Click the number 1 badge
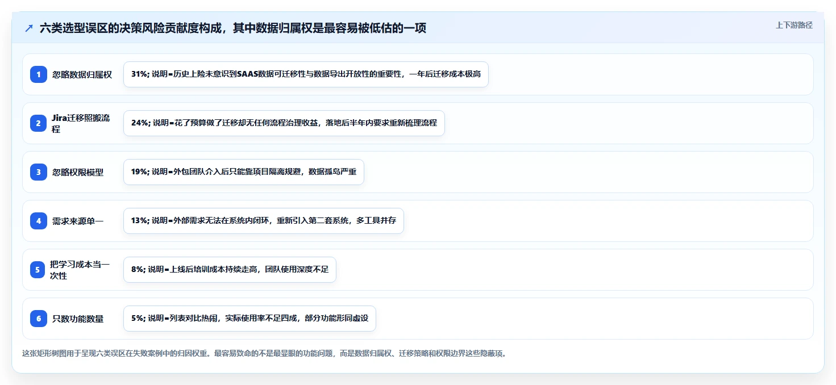The width and height of the screenshot is (836, 385). [x=39, y=74]
